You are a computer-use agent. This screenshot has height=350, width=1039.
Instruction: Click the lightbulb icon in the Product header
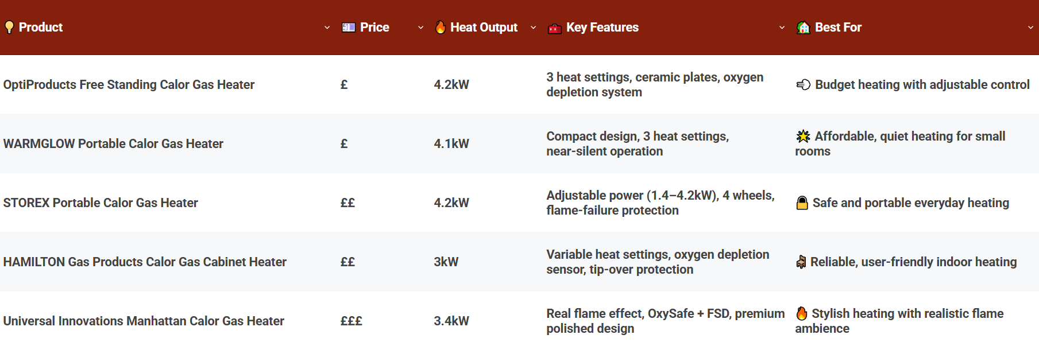(8, 27)
